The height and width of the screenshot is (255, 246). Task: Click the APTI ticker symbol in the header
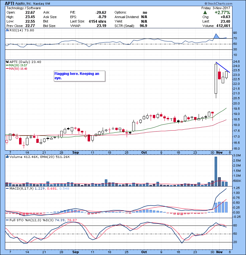[10, 3]
